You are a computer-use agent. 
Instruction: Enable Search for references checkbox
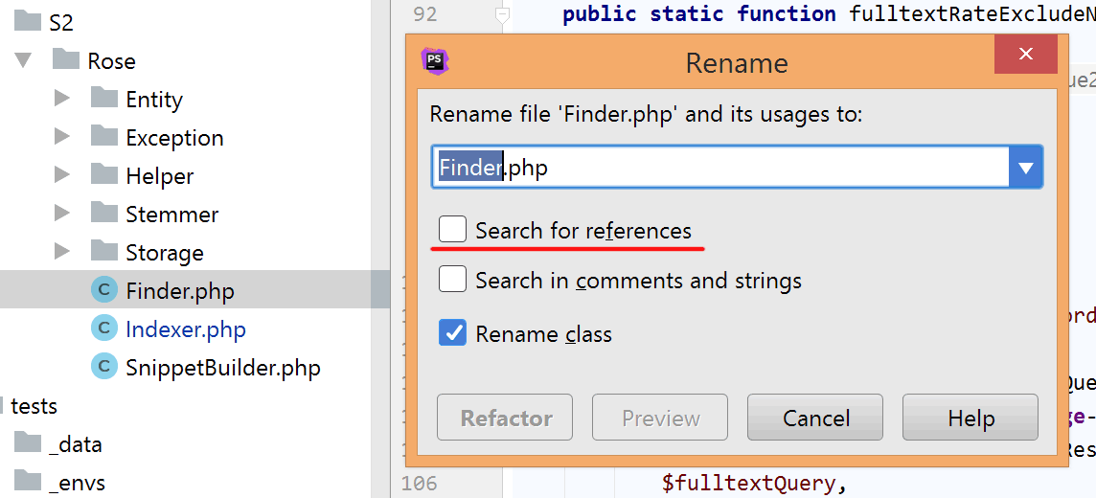[452, 230]
